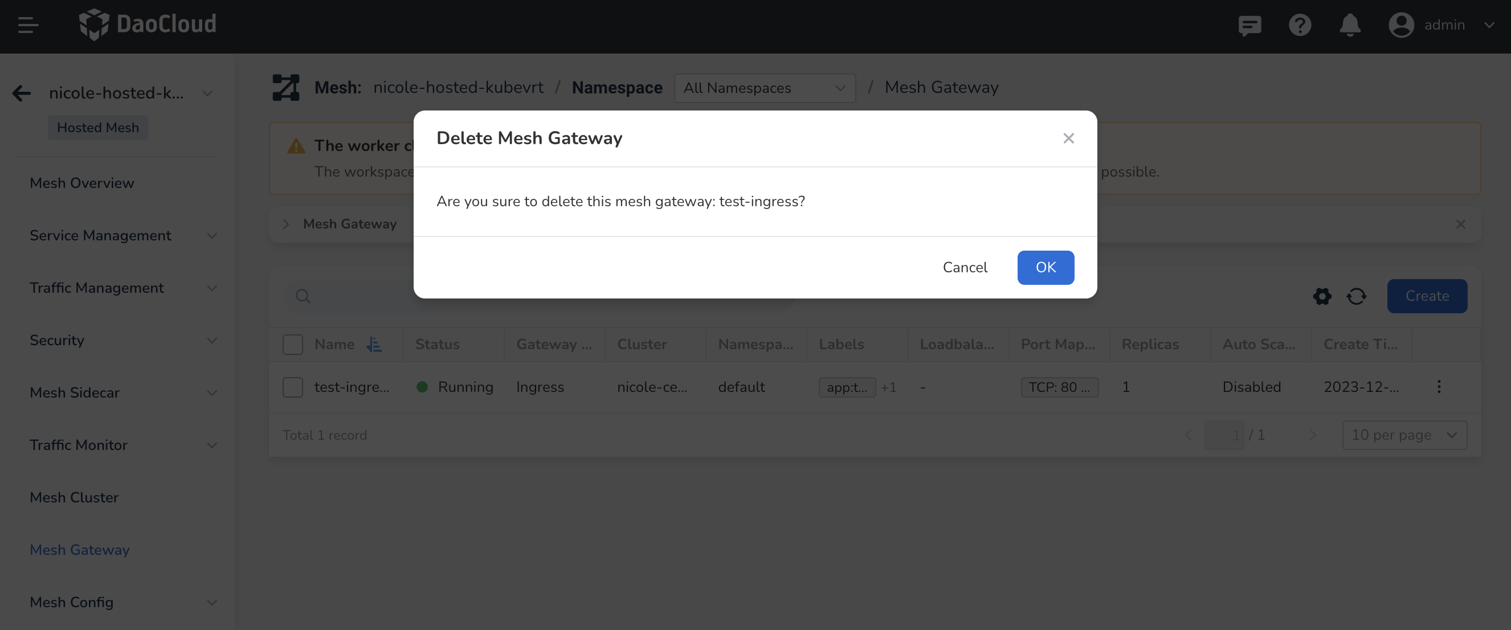Open the notifications bell

click(x=1350, y=25)
